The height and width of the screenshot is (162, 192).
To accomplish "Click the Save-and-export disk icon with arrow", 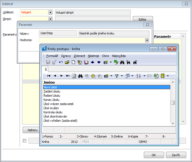I will pyautogui.click(x=54, y=62).
